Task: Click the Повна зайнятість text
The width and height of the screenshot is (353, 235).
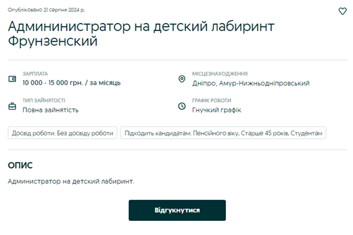Action: (51, 110)
